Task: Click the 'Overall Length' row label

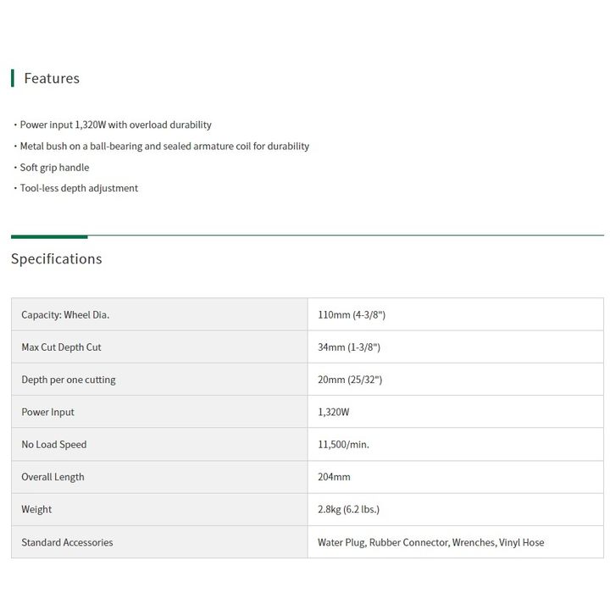Action: coord(53,477)
